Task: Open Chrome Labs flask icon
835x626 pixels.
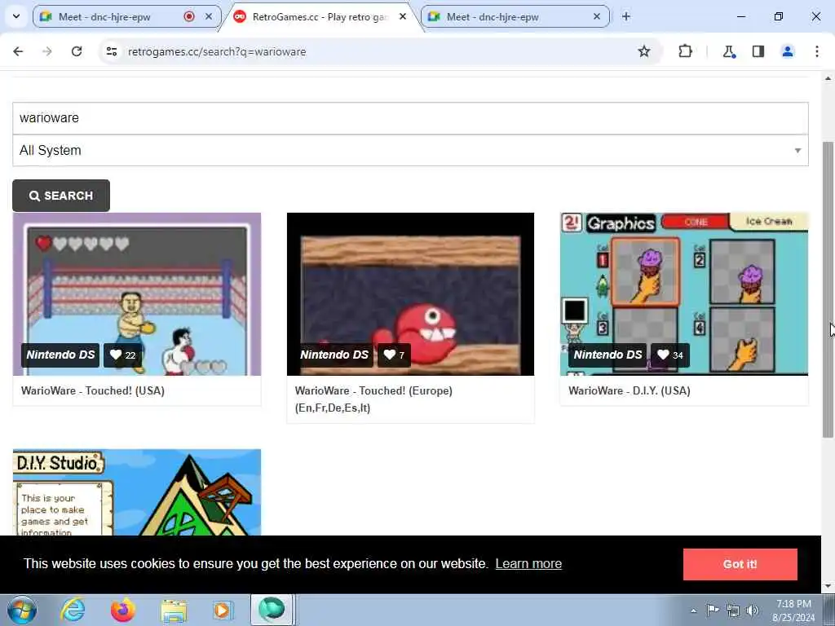Action: click(728, 51)
